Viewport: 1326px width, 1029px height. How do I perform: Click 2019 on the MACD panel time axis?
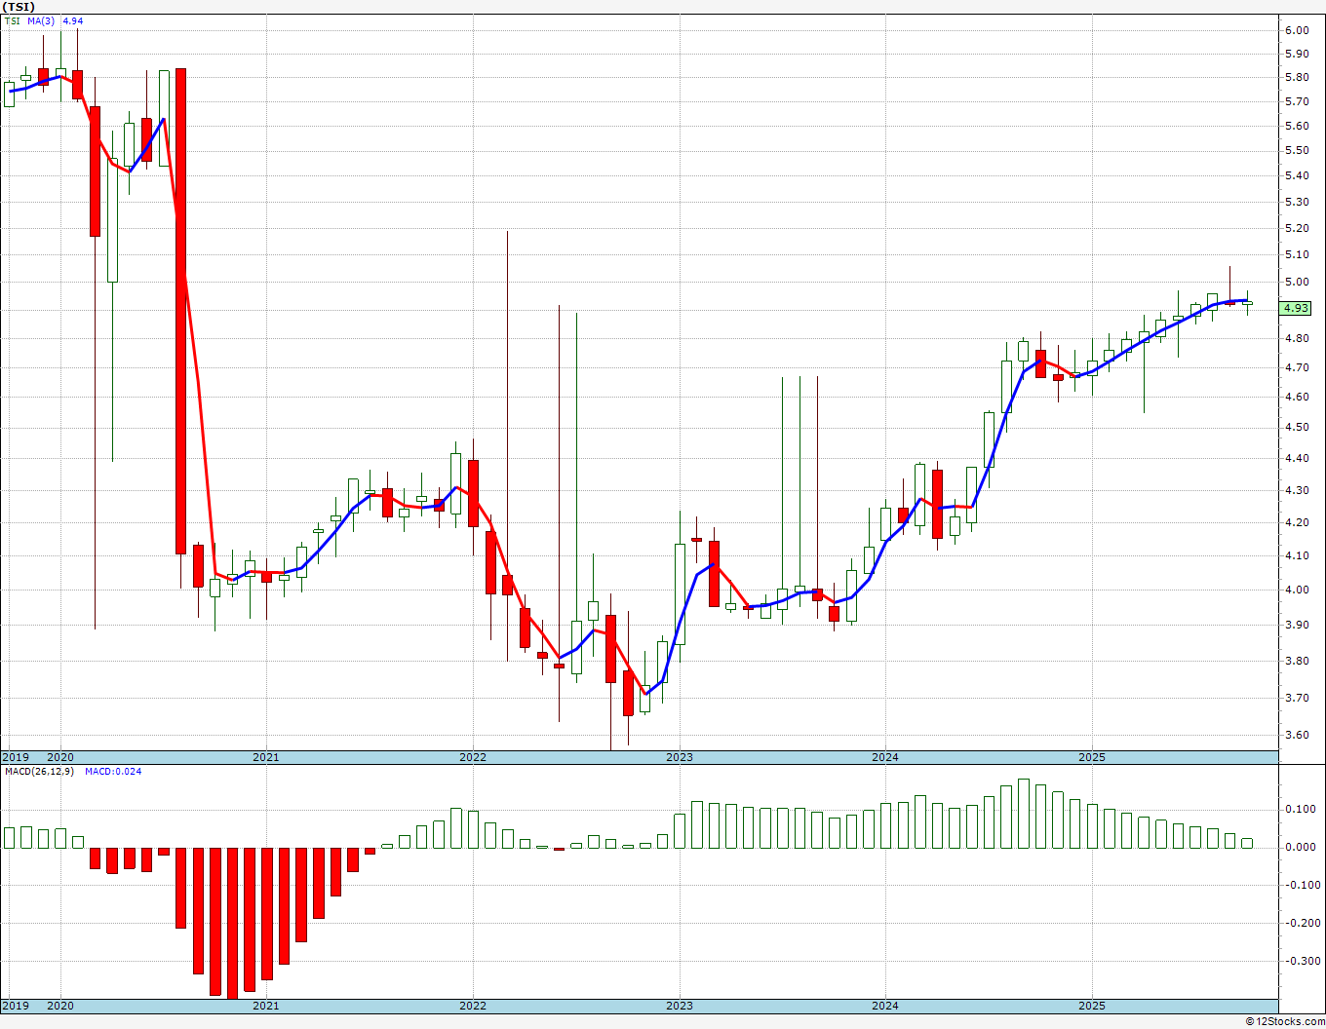[16, 1006]
